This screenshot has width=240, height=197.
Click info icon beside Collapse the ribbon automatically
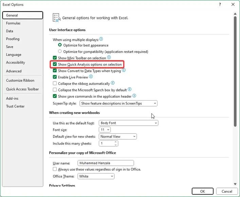coord(113,83)
